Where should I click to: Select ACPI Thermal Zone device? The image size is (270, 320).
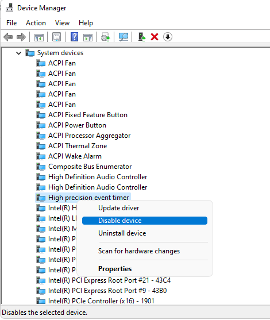coord(78,146)
